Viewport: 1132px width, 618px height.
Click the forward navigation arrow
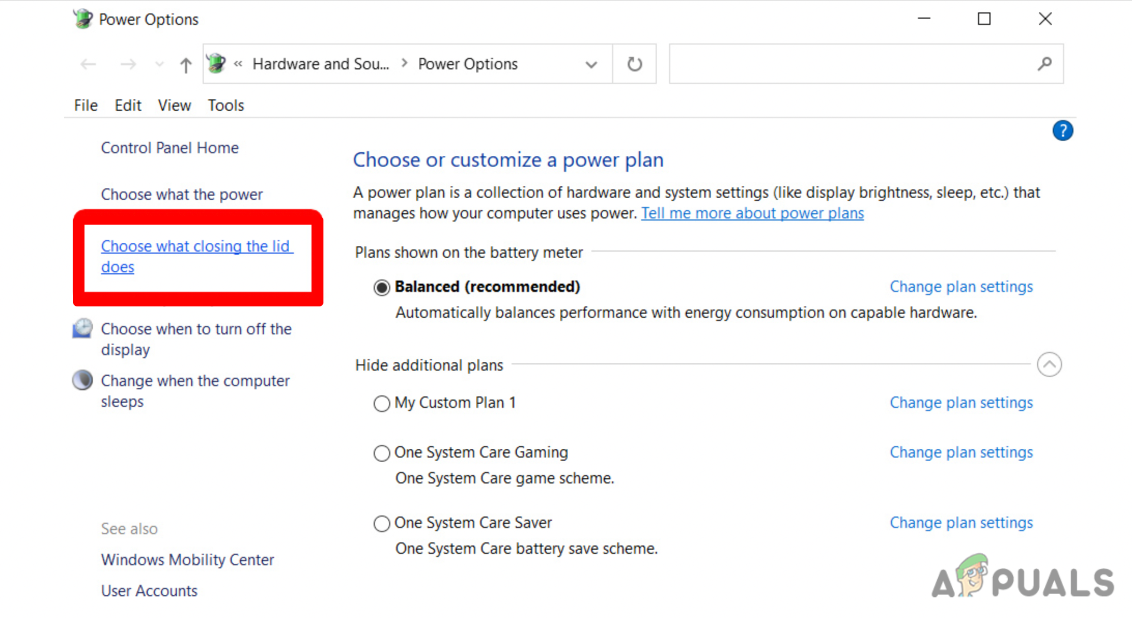coord(128,64)
